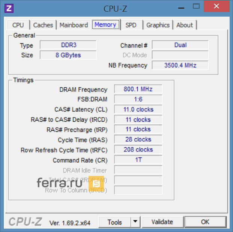Open the CPU tab
The image size is (233, 232).
click(x=18, y=25)
